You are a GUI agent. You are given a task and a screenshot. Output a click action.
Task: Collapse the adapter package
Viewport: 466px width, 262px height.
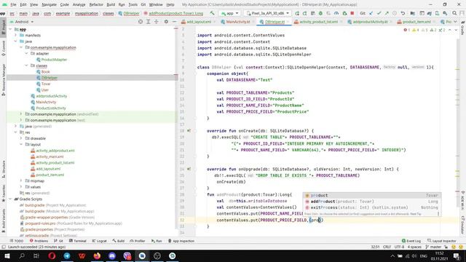(26, 53)
